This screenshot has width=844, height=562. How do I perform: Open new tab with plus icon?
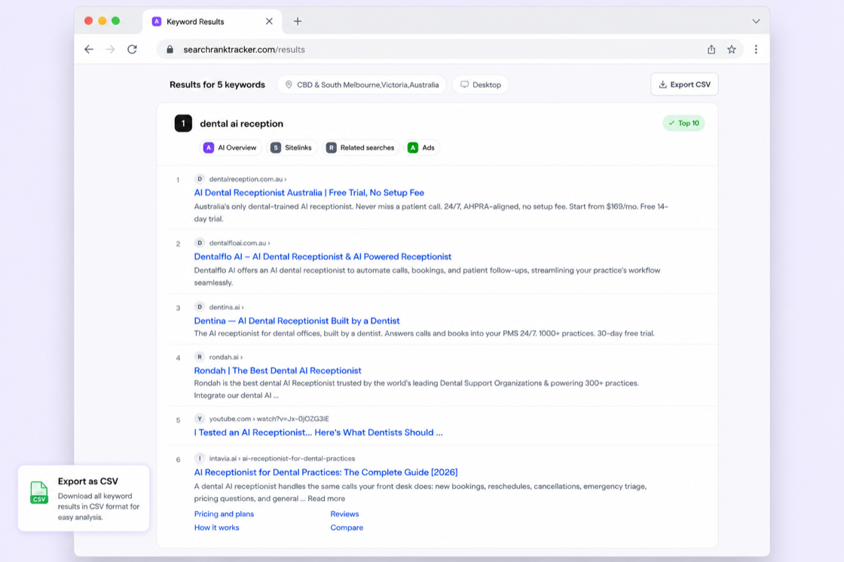(298, 22)
